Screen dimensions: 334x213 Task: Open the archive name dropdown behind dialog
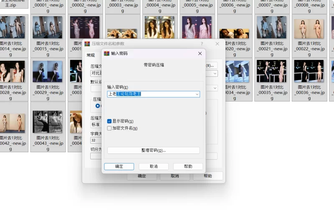(215, 73)
